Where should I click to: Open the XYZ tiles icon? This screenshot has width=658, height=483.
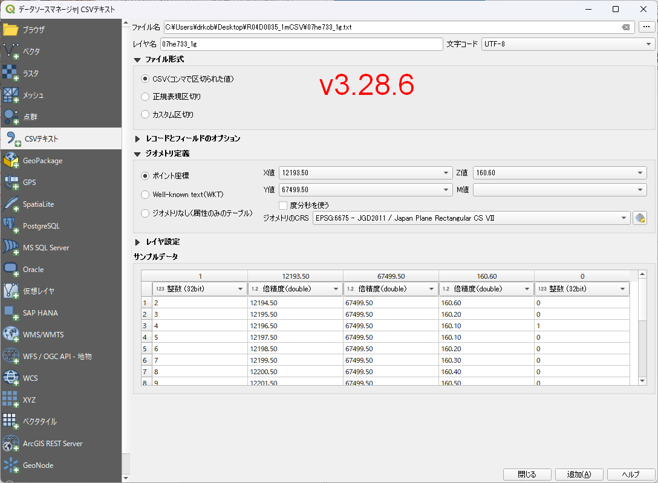pos(11,400)
